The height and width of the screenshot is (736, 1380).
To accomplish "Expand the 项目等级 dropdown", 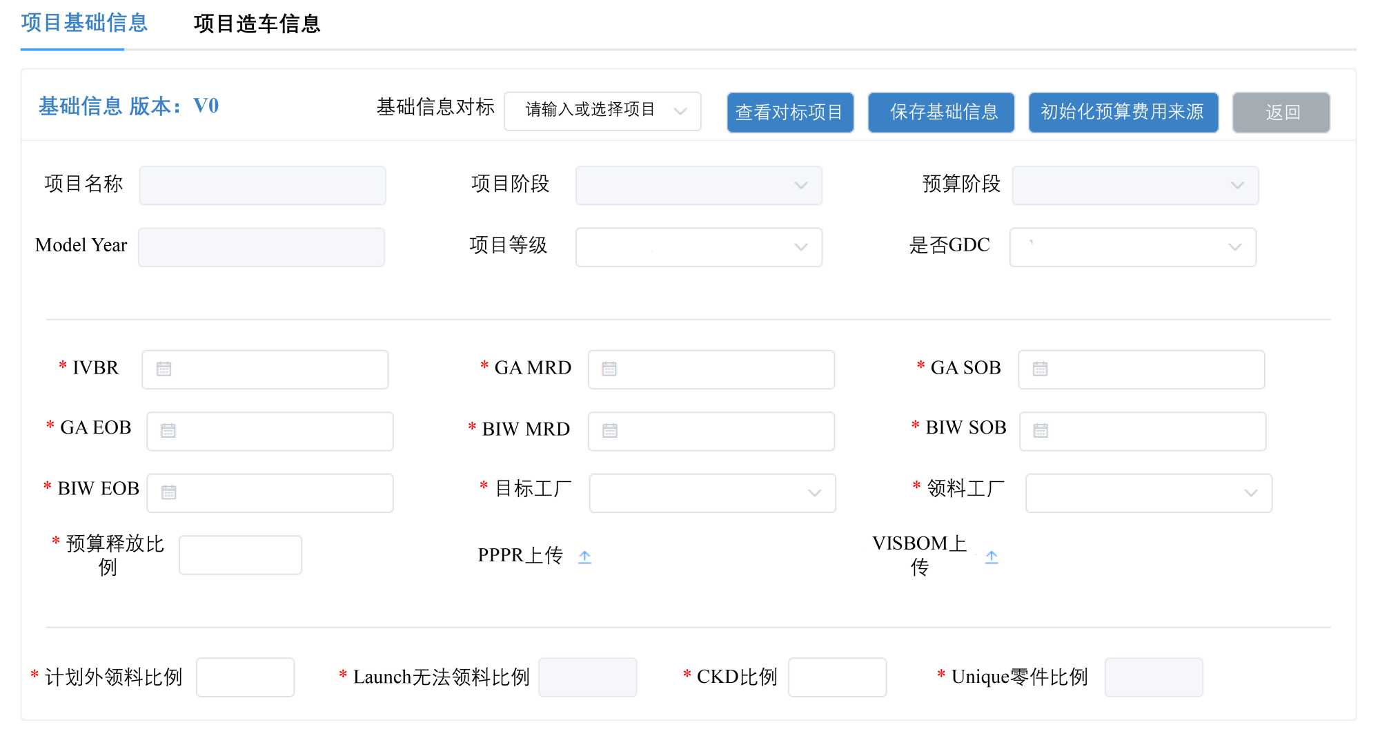I will (698, 247).
